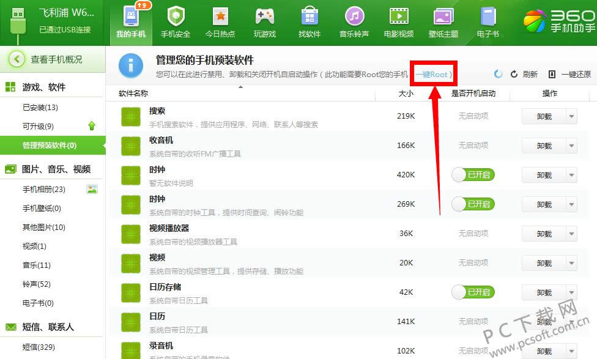Toggle auto-start switch for first 时钟 app
Screen dimensions: 597x359
[x=473, y=175]
